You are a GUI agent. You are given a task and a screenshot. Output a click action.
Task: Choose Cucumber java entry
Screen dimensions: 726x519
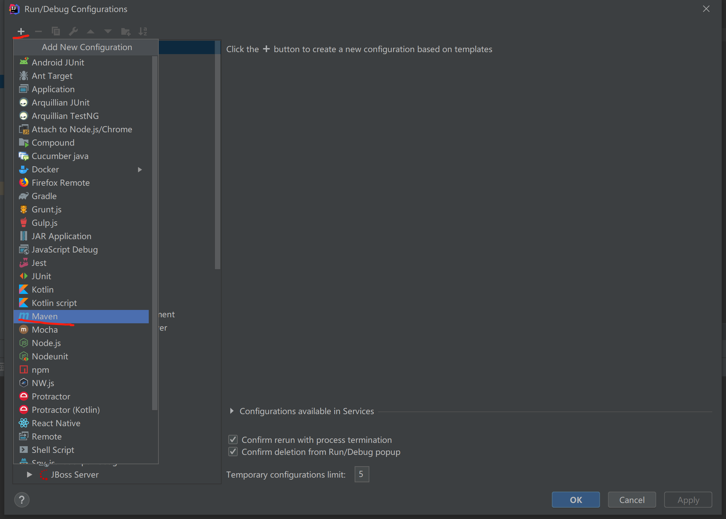point(81,156)
